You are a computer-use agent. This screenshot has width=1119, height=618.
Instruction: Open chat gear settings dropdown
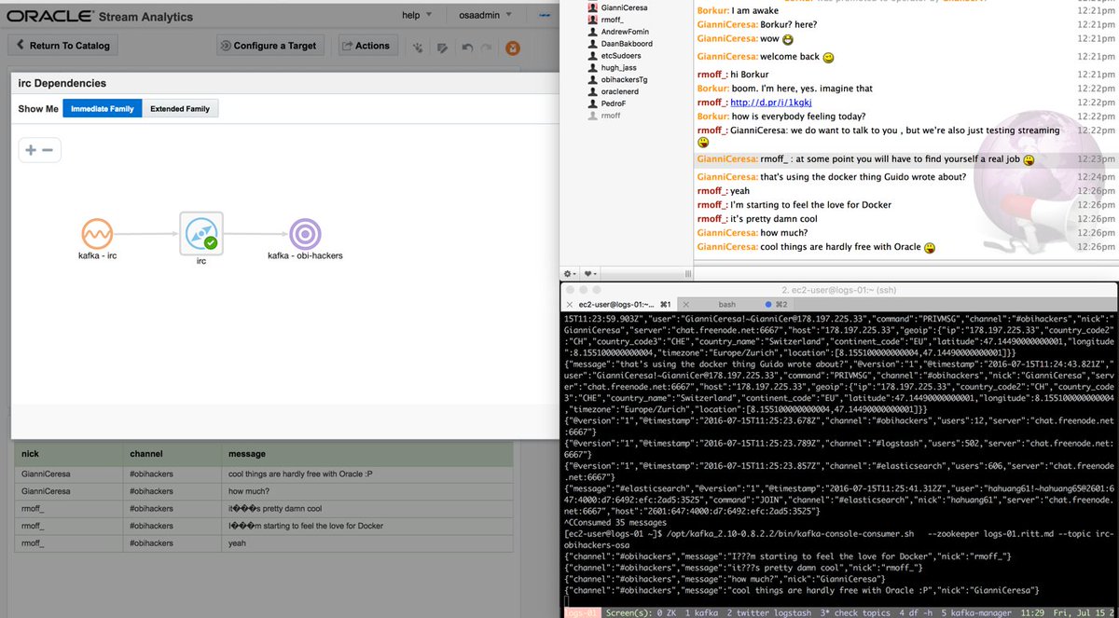(x=570, y=274)
